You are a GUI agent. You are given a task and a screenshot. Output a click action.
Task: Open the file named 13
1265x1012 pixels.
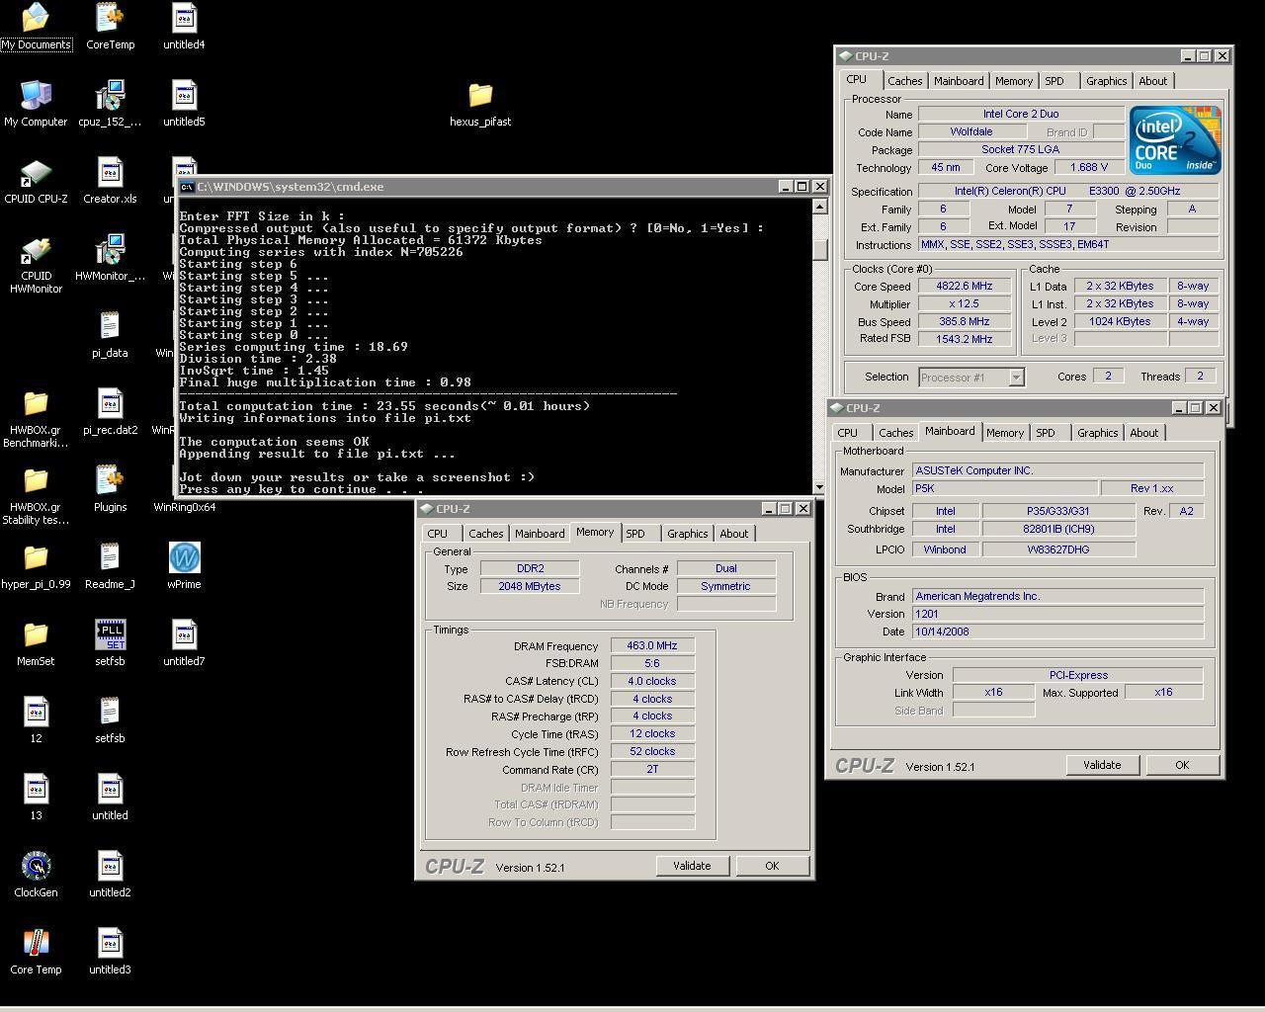point(36,798)
